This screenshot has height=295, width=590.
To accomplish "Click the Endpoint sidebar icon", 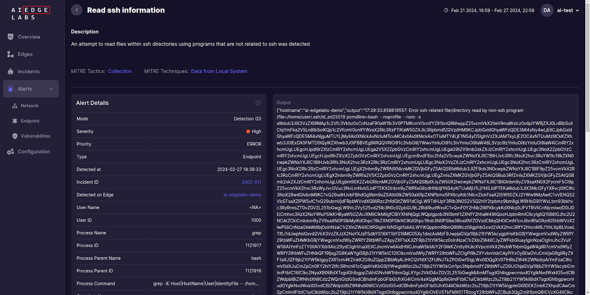I will 15,121.
